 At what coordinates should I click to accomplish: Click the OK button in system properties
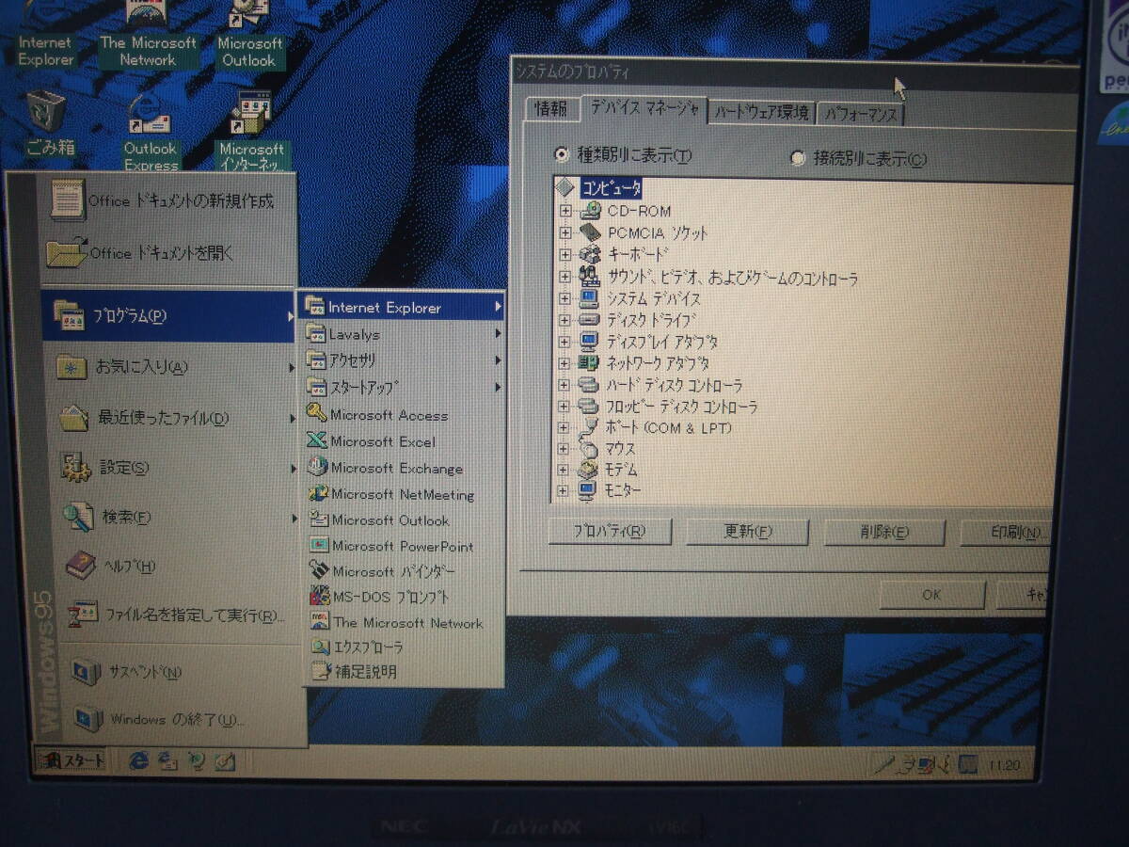[931, 595]
